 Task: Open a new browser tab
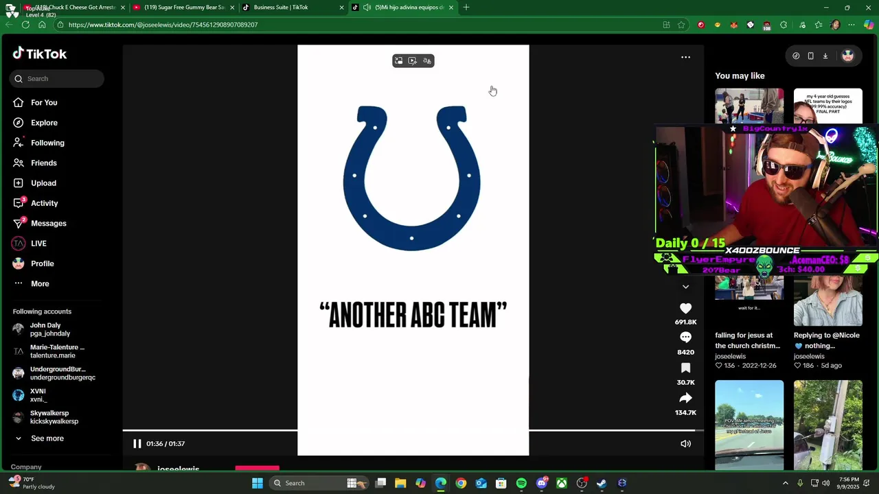[466, 8]
